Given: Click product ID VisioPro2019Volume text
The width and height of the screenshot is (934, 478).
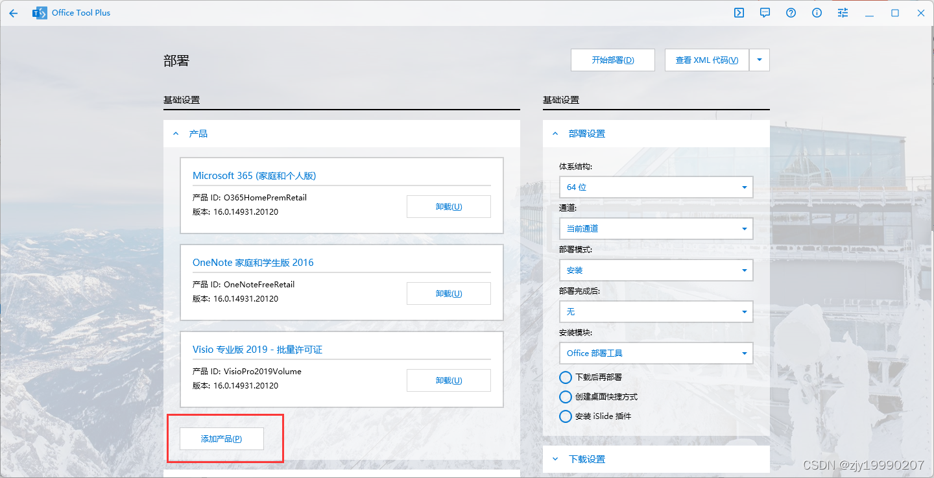Looking at the screenshot, I should pyautogui.click(x=263, y=371).
